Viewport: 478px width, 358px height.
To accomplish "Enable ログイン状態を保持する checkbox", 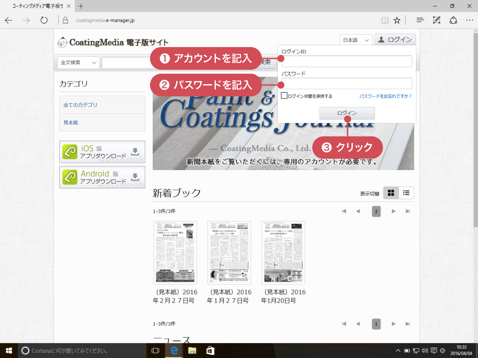I will click(284, 96).
